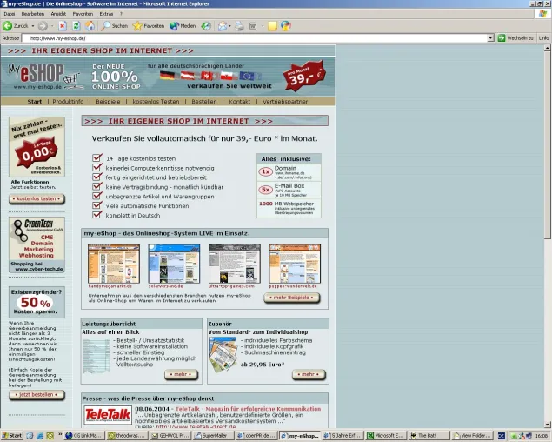This screenshot has width=552, height=442.
Task: Go to the Start page tab
Action: click(35, 102)
